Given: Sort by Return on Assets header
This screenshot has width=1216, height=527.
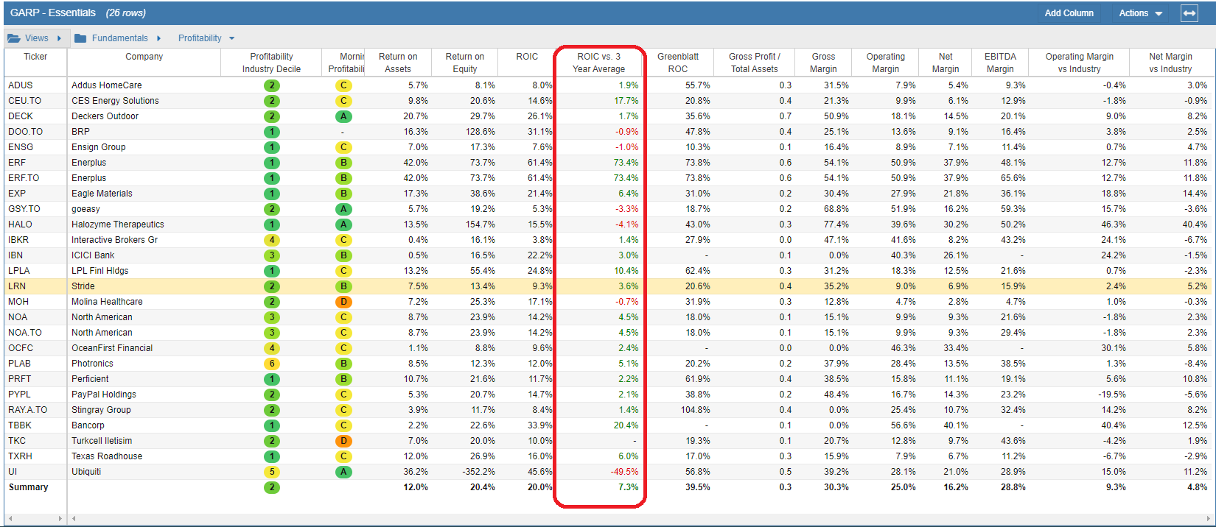Looking at the screenshot, I should tap(398, 63).
